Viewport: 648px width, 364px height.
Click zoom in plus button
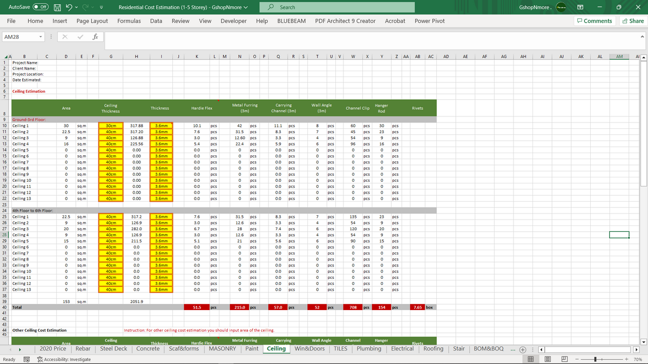coord(626,359)
